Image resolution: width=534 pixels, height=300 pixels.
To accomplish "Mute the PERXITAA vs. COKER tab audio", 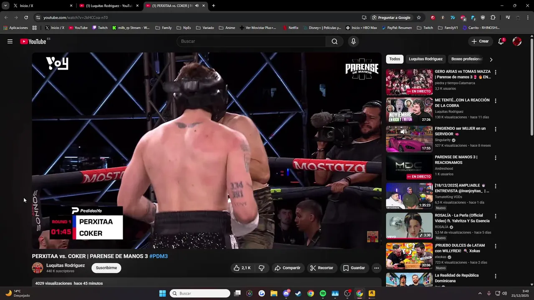I will click(x=197, y=6).
